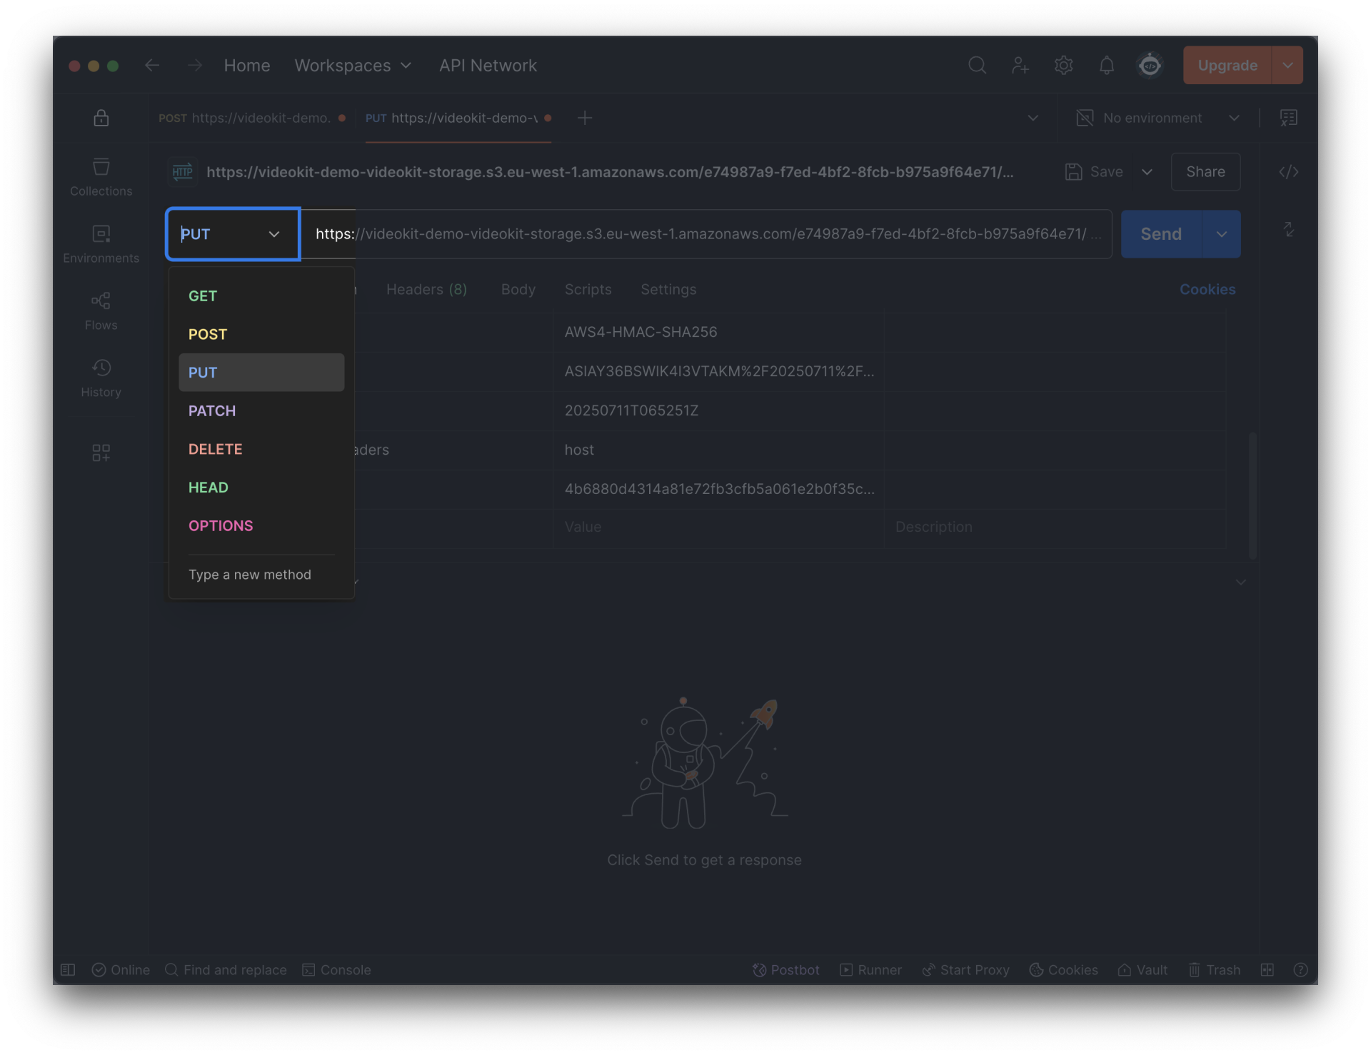Click Find and replace in status bar

(x=226, y=969)
